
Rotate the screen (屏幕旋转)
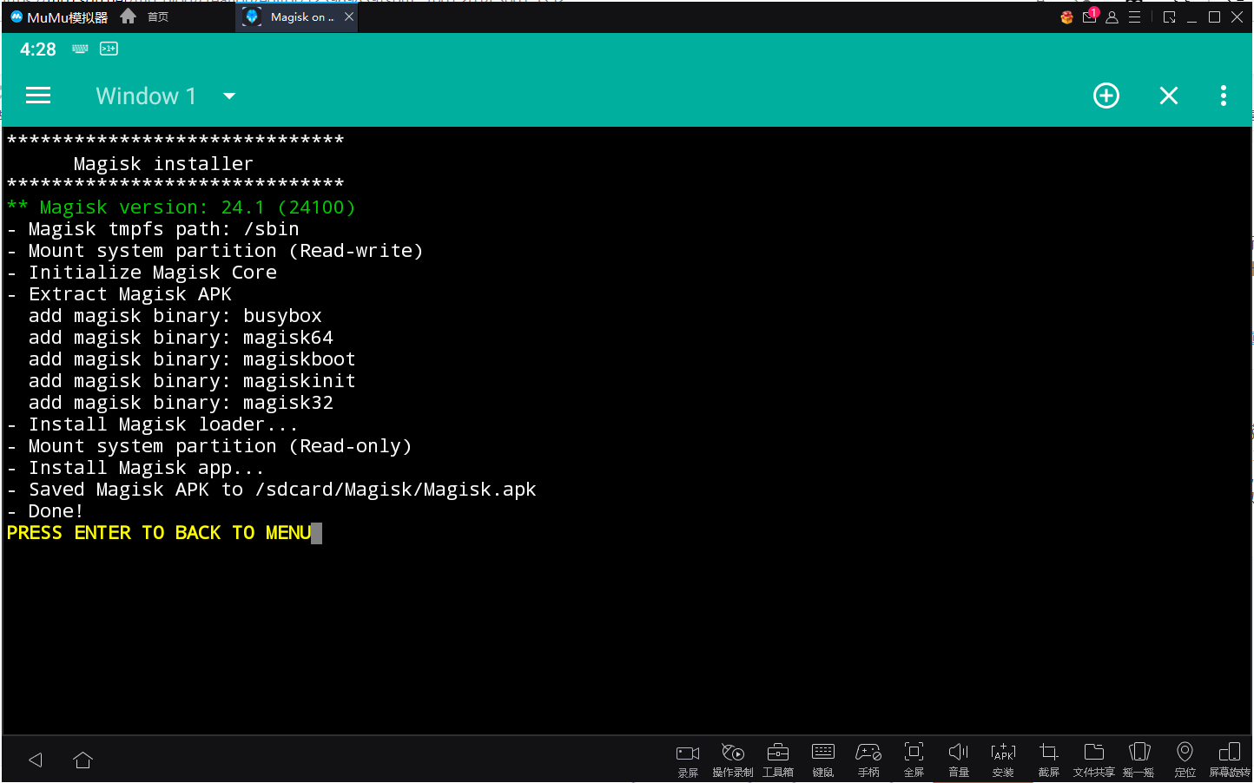click(x=1230, y=760)
